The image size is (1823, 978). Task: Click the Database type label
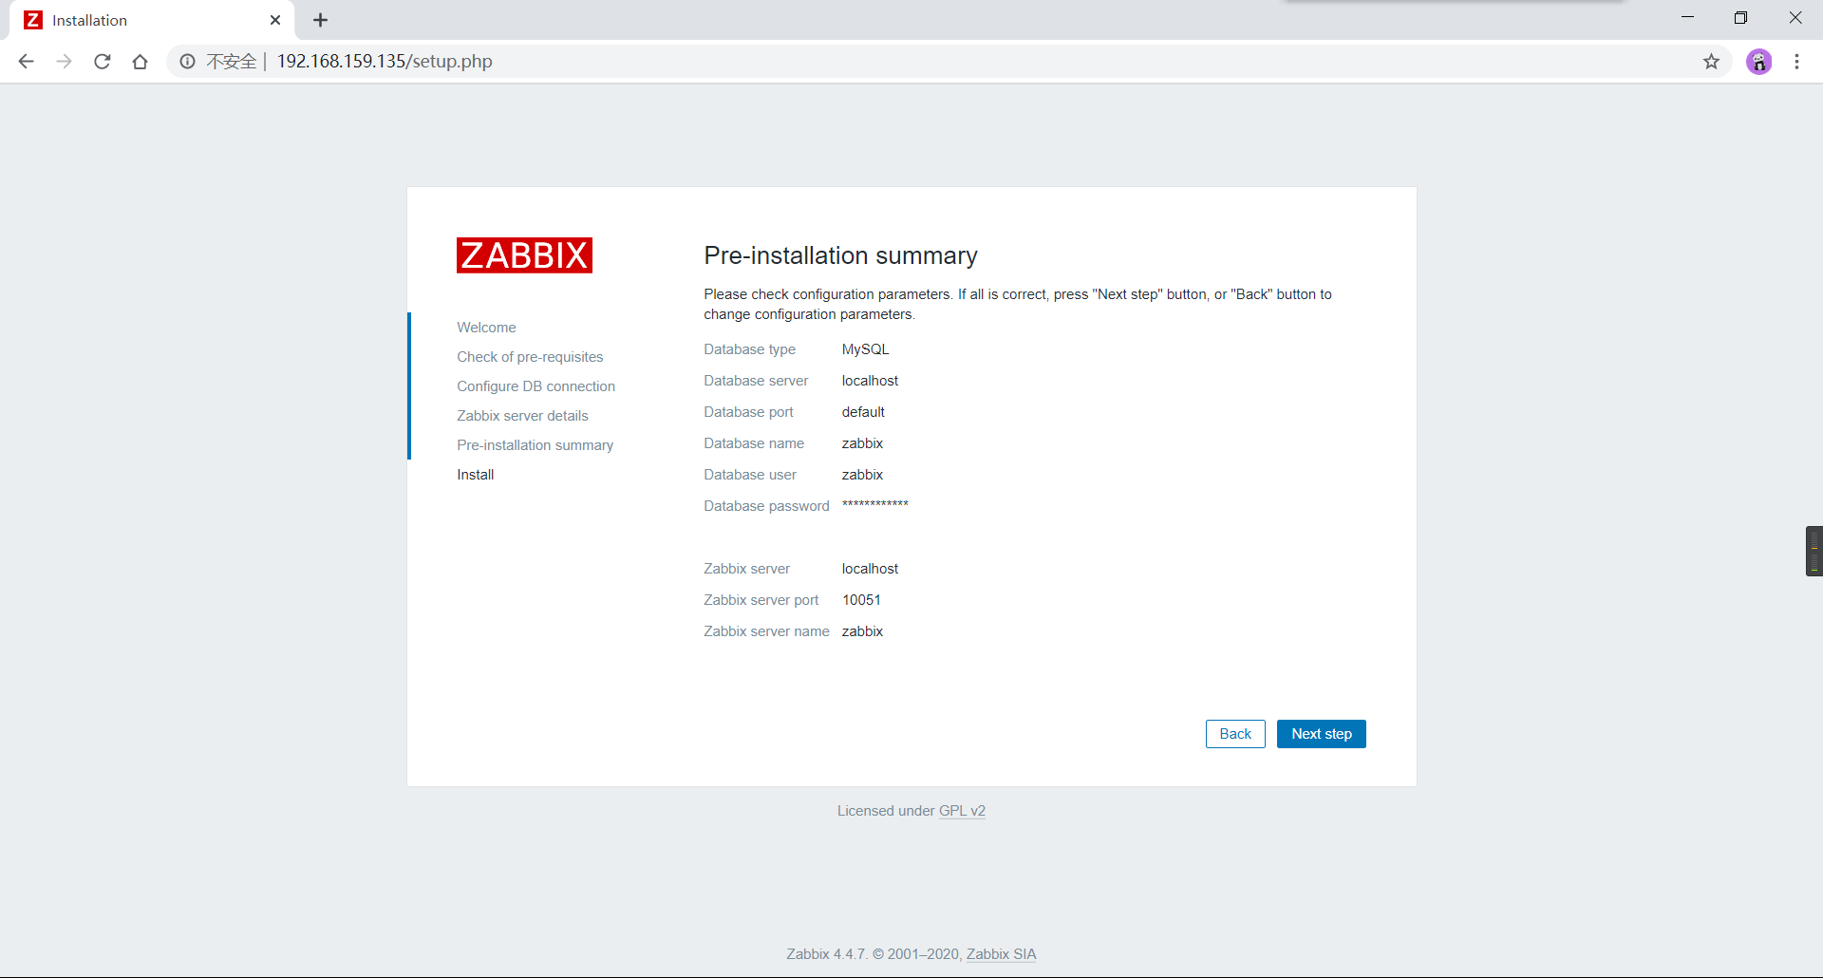[749, 349]
